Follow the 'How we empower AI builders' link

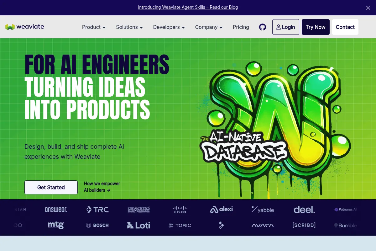tap(102, 187)
